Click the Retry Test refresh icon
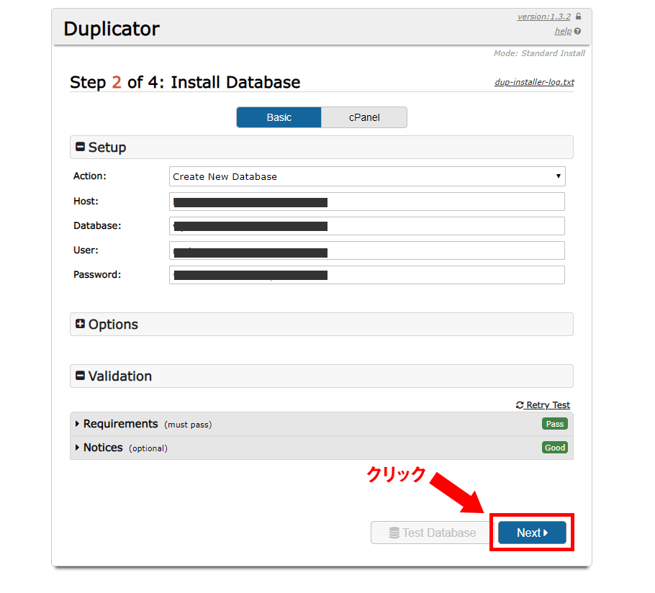Viewport: 655px width, 593px height. coord(520,405)
